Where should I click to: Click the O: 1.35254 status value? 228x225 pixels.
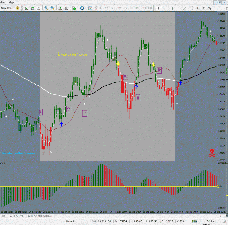click(x=121, y=221)
